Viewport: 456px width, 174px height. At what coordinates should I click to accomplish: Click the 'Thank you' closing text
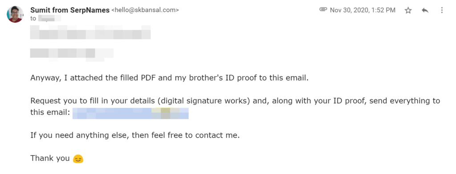pos(50,158)
